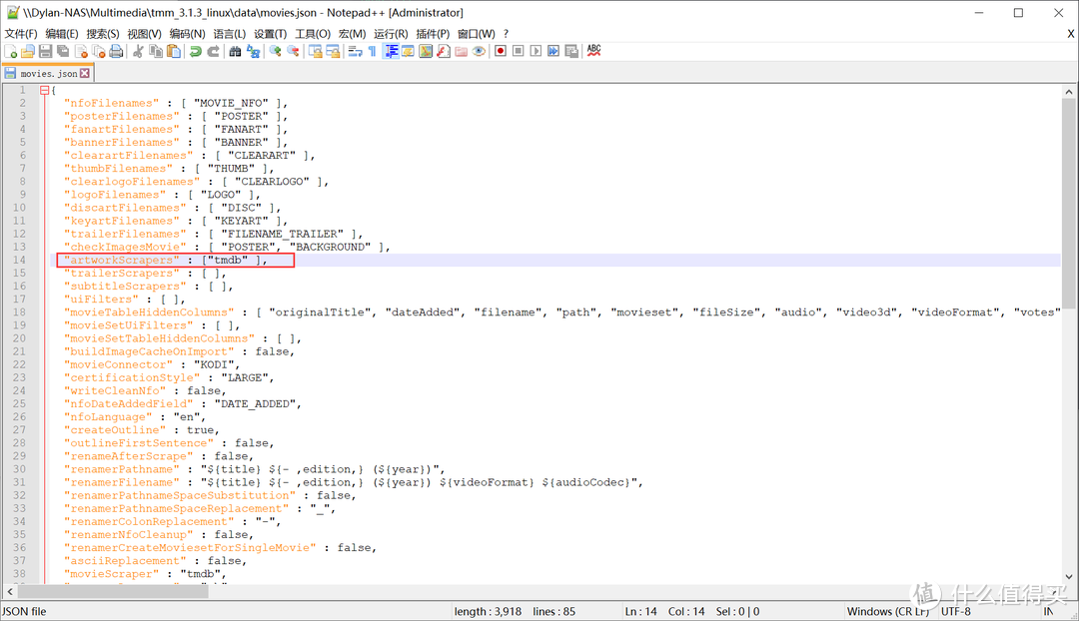Run the ABC spell check icon

pyautogui.click(x=593, y=51)
